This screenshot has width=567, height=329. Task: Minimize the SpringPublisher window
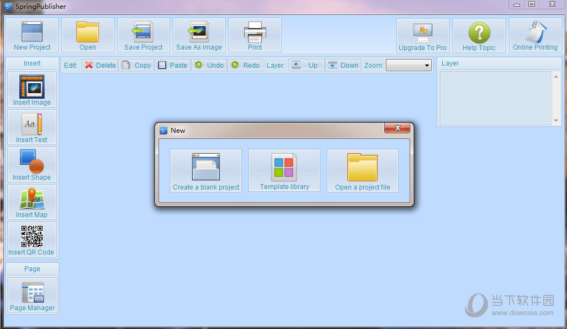tap(516, 4)
